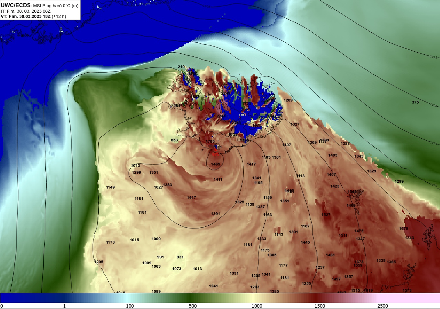Click the 0 label under the color scale
This screenshot has height=309, width=440.
(1, 306)
